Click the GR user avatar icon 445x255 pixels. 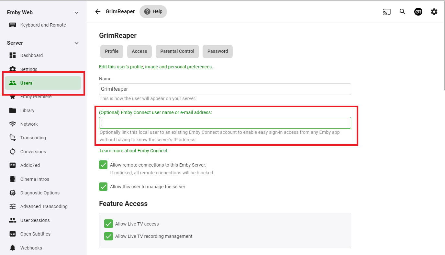(x=418, y=12)
